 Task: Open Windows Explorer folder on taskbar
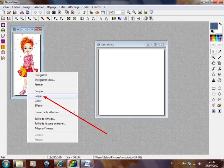[x=20, y=163]
